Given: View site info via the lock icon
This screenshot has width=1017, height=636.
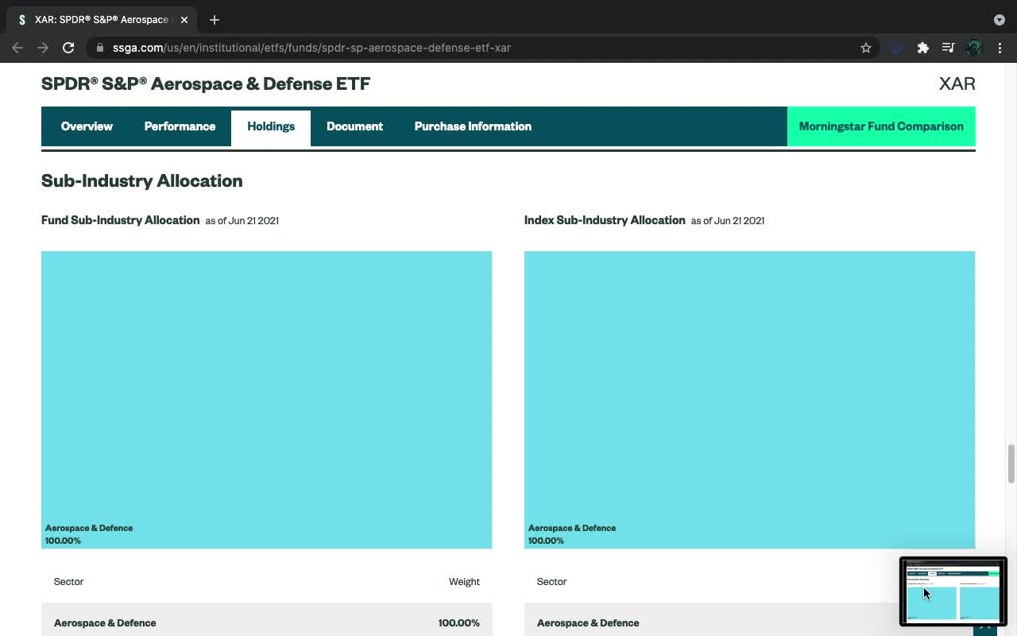Looking at the screenshot, I should [x=99, y=48].
